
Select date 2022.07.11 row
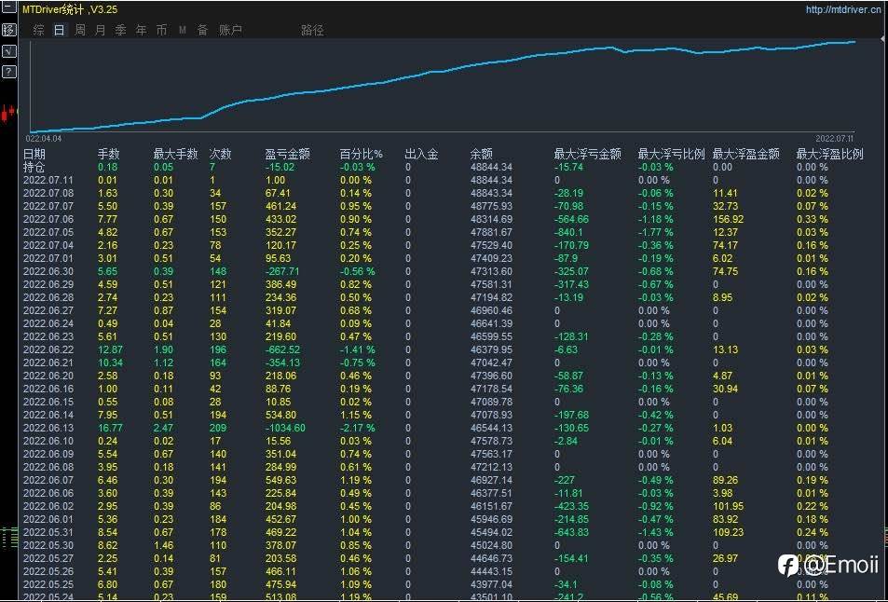(48, 180)
